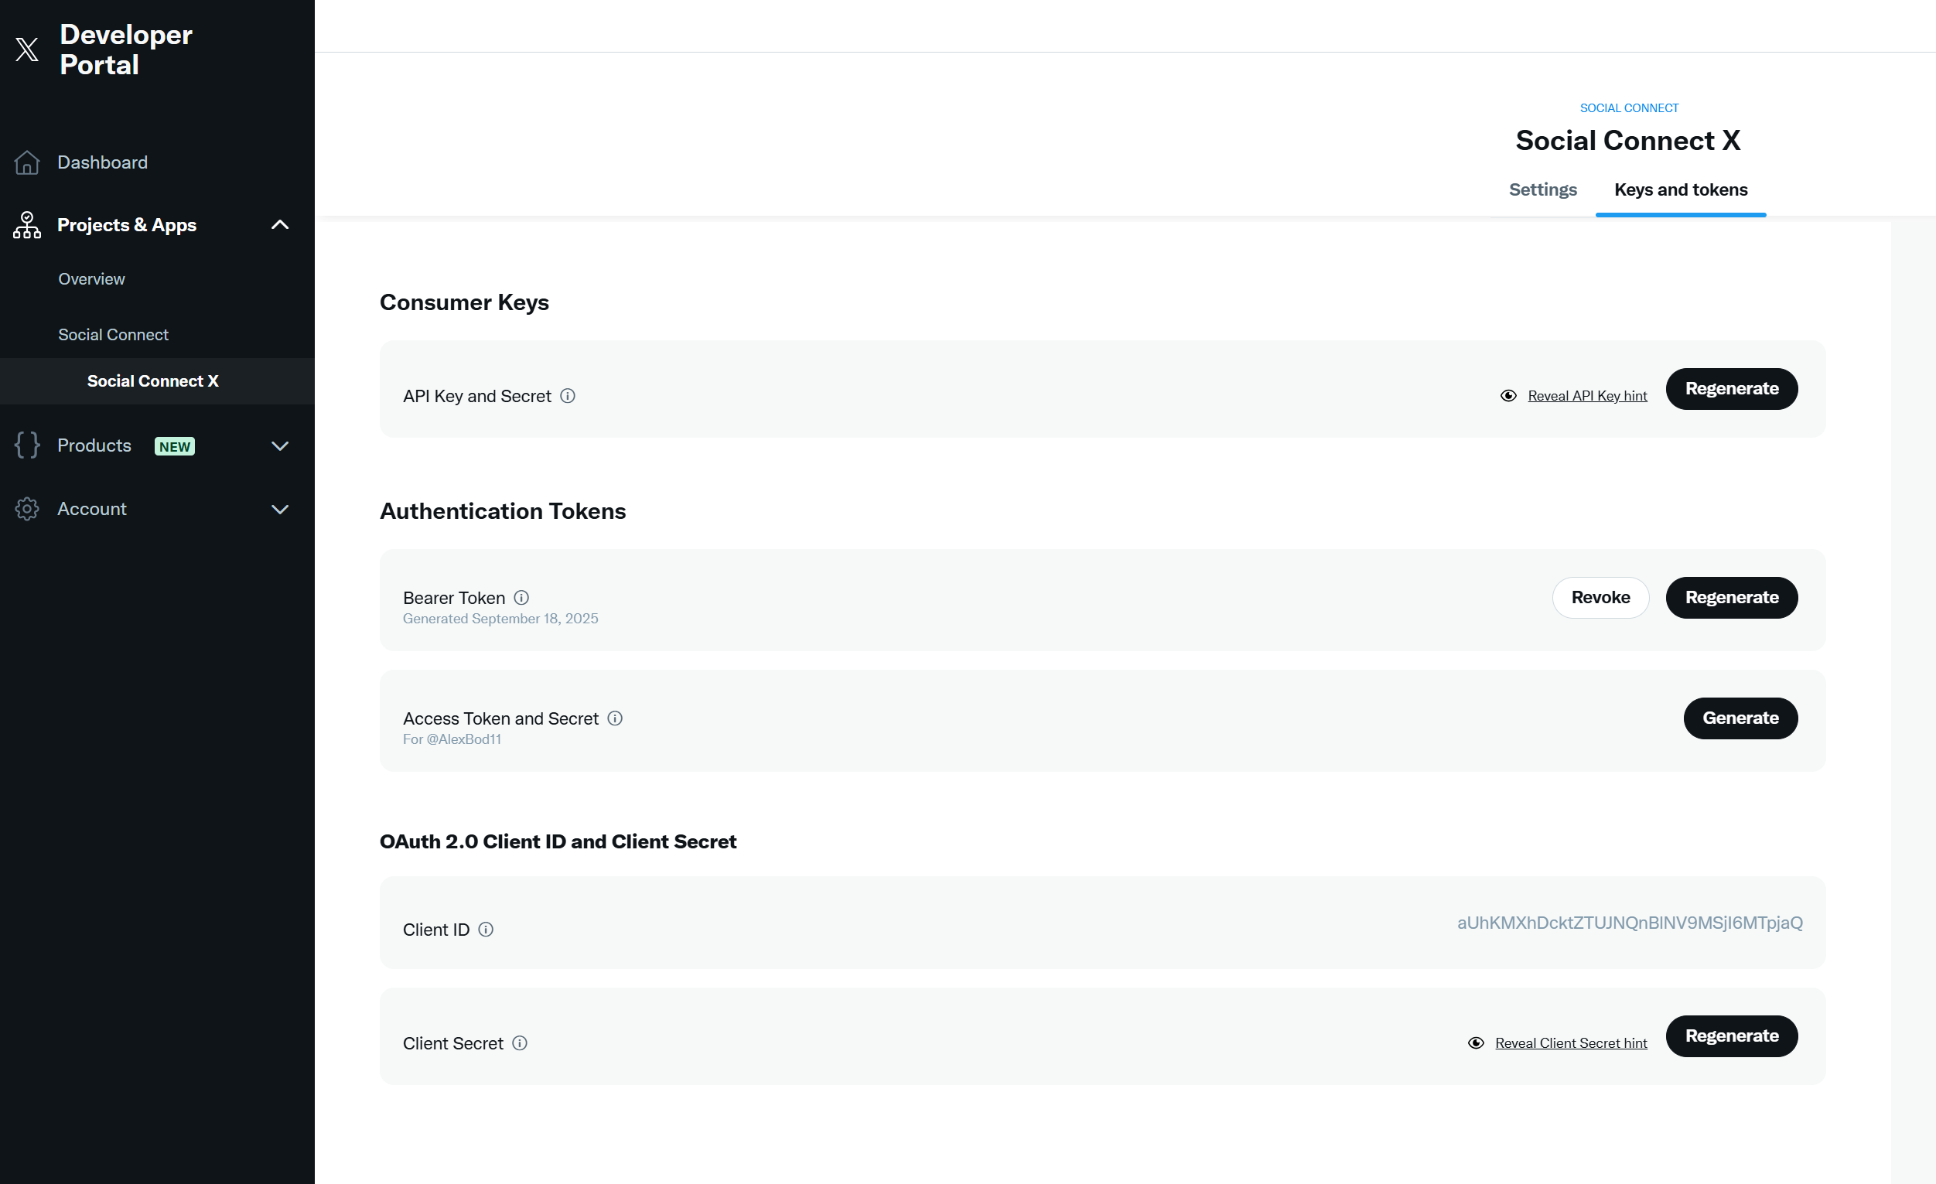Click the Dashboard home icon

pyautogui.click(x=27, y=162)
